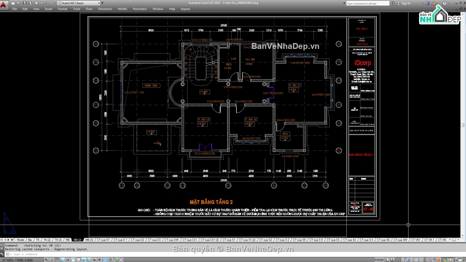Toggle PAPER/MODEL space button

click(x=379, y=260)
